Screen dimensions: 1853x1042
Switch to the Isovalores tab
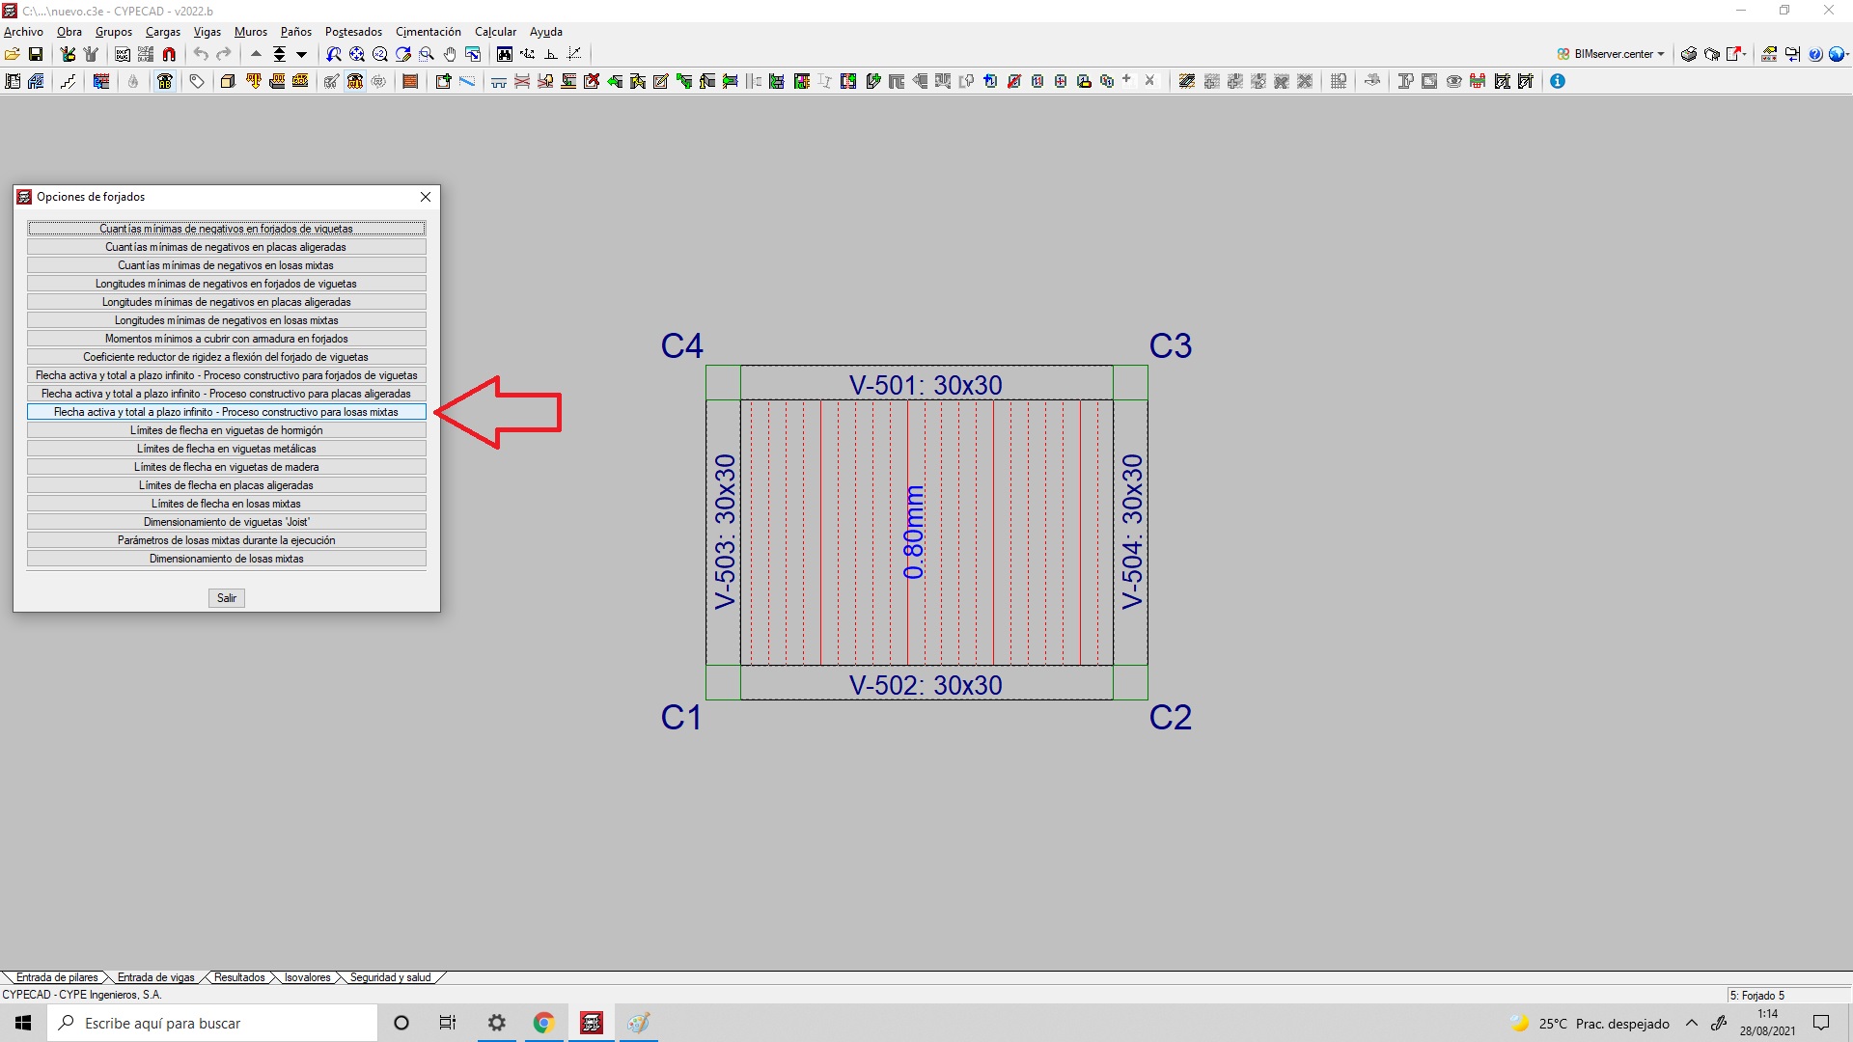307,977
